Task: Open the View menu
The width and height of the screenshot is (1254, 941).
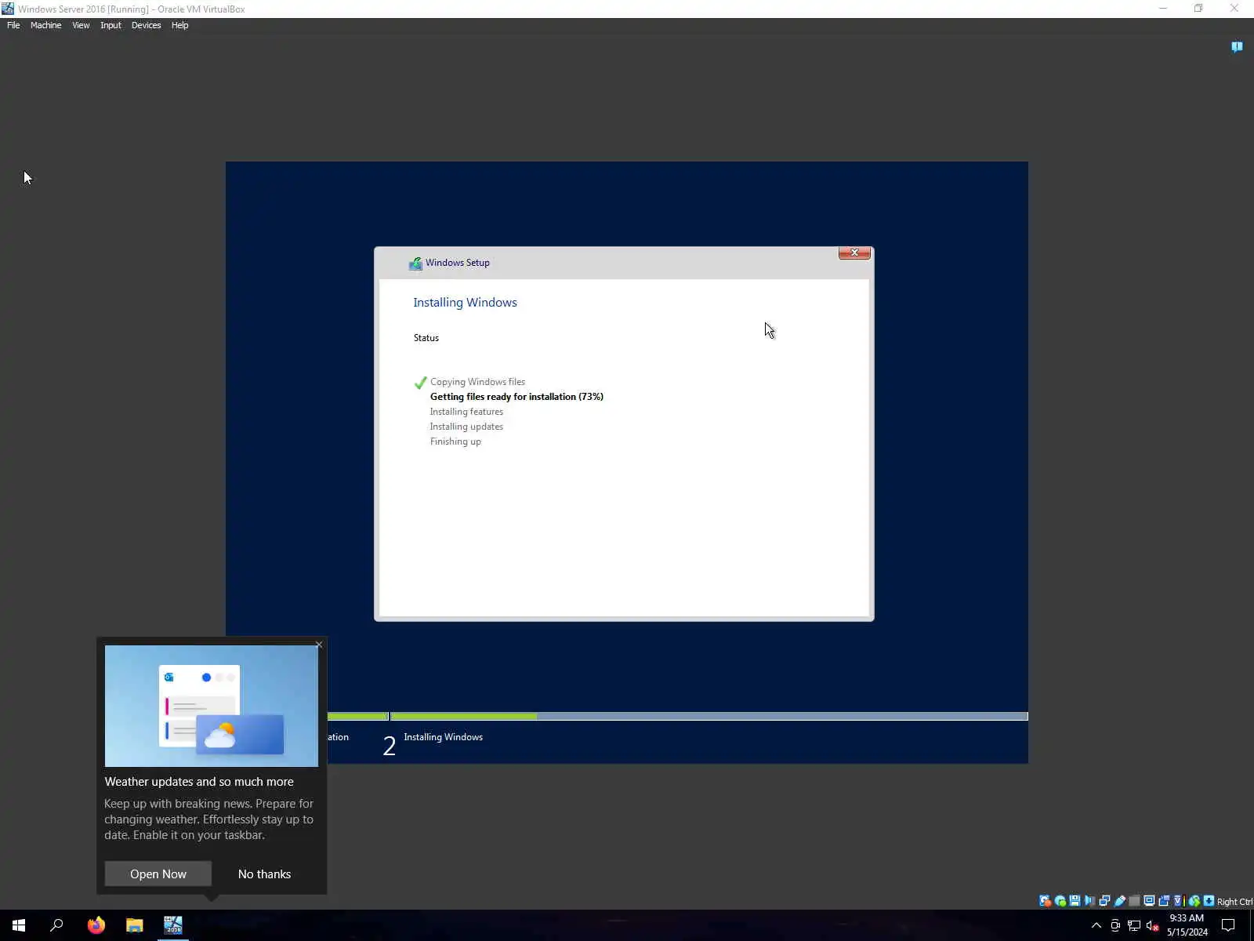Action: pos(81,25)
